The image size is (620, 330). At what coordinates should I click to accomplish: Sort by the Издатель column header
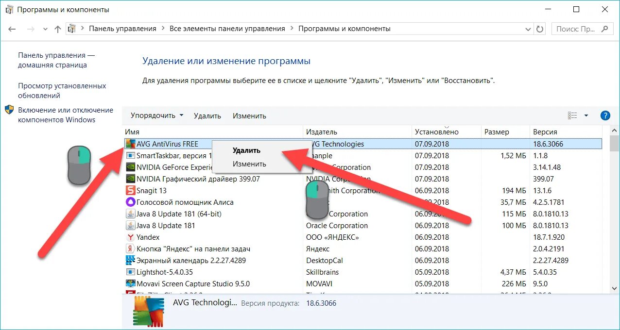[358, 132]
